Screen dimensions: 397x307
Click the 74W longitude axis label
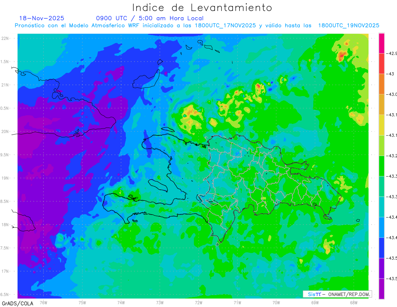pyautogui.click(x=121, y=302)
